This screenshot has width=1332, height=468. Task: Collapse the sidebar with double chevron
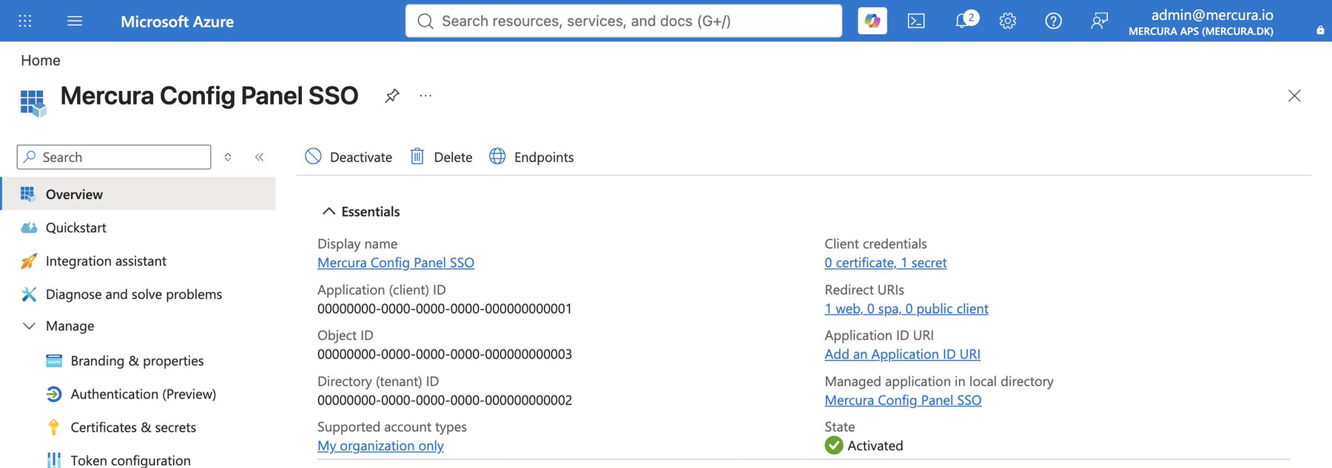[x=259, y=157]
